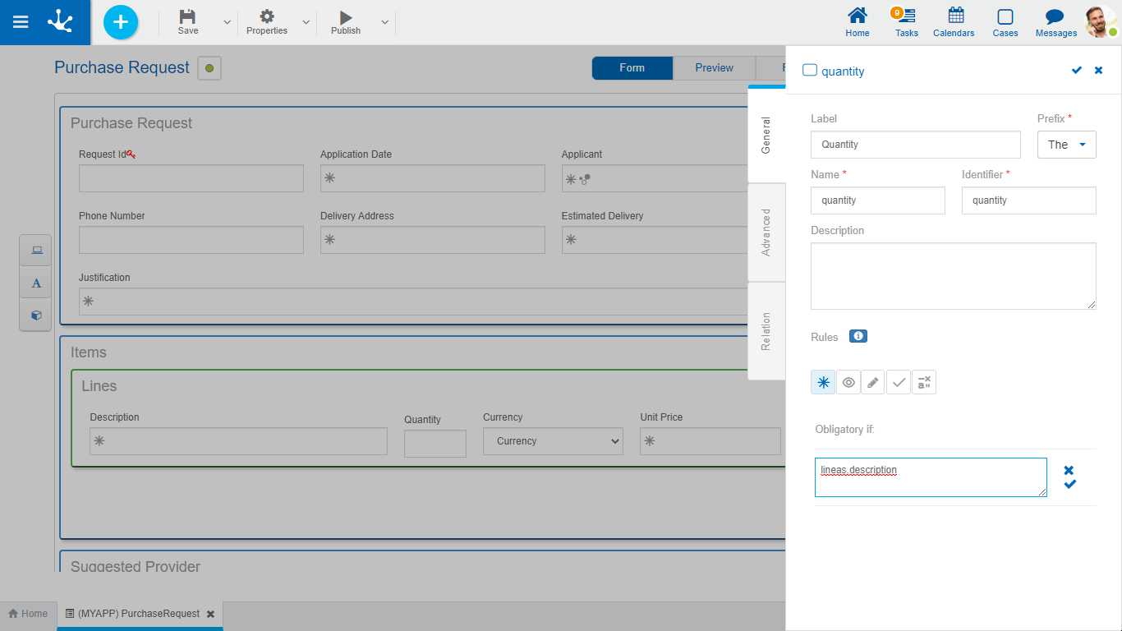The width and height of the screenshot is (1122, 631).
Task: Click the Justification field
Action: coord(413,302)
